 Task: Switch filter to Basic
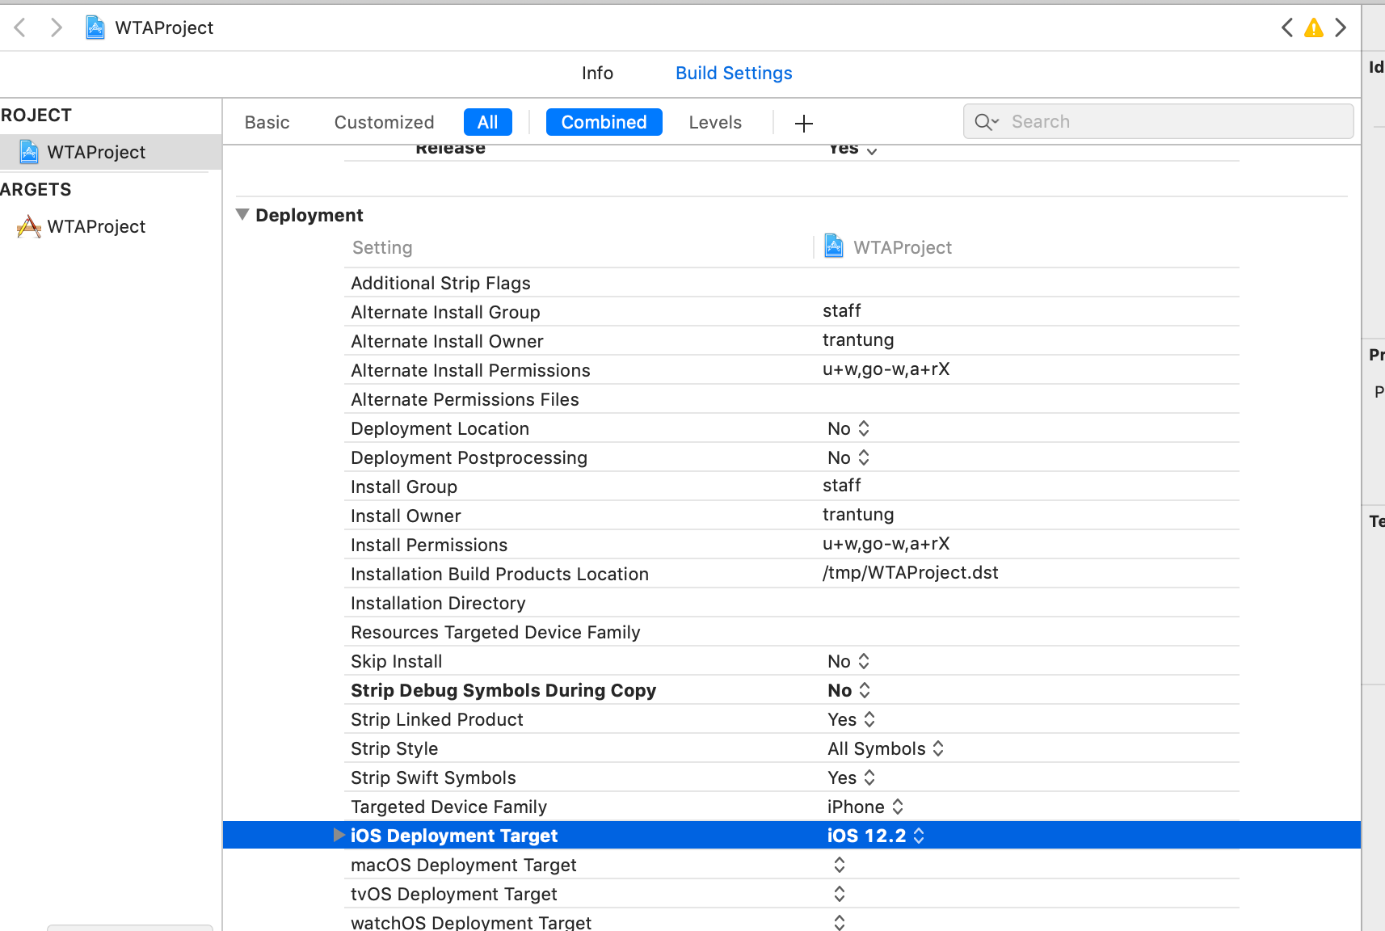tap(267, 122)
